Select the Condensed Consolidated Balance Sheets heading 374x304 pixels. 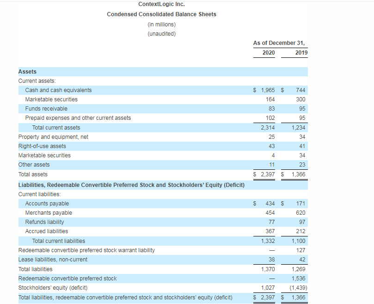[x=161, y=14]
